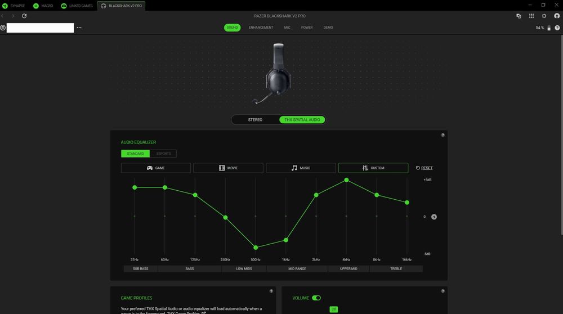Open the help icon near battery
The image size is (563, 314).
[557, 28]
